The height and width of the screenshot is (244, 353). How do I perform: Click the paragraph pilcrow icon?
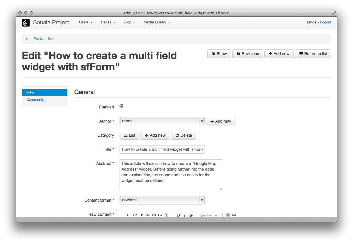pyautogui.click(x=166, y=215)
